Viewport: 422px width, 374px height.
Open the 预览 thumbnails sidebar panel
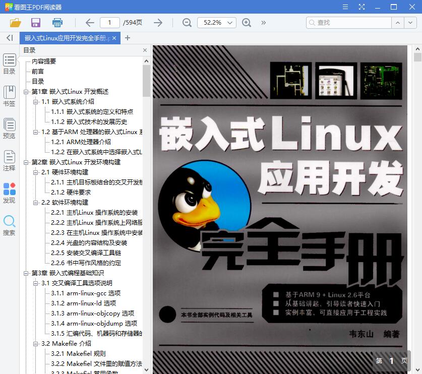coord(9,129)
